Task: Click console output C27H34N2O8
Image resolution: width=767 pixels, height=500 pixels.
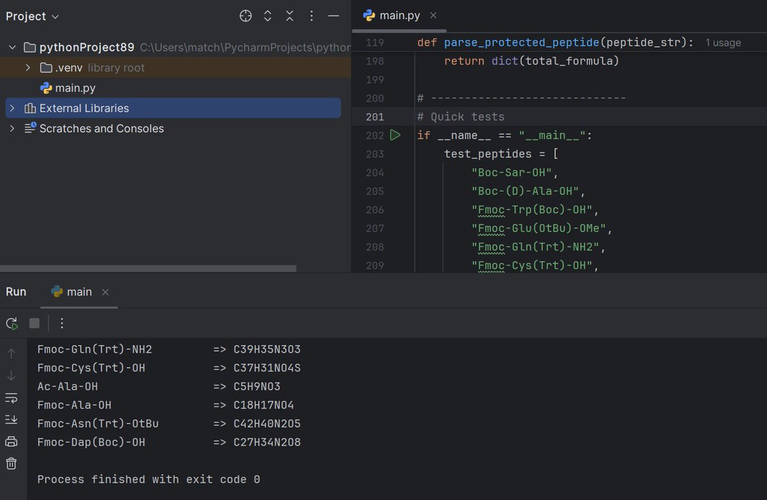Action: tap(267, 442)
